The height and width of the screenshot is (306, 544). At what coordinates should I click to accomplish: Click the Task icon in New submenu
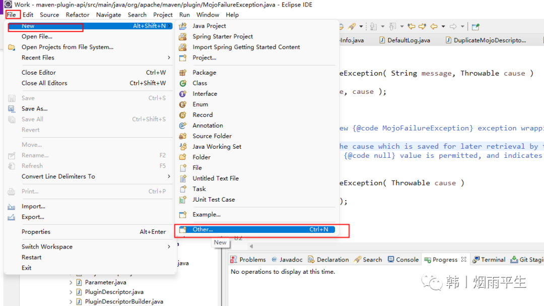[183, 189]
